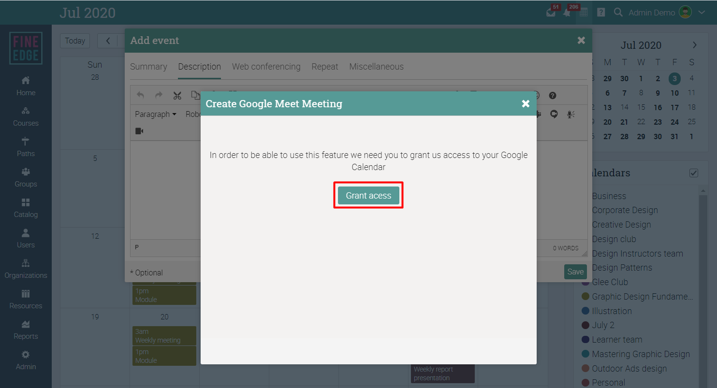Viewport: 717px width, 388px height.
Task: Open the Weekly report presentation event
Action: [x=443, y=374]
